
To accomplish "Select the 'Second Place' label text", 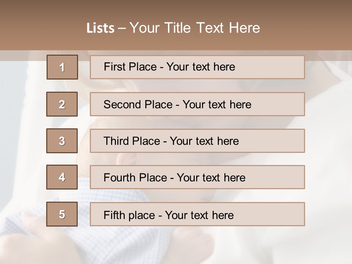I will click(x=137, y=104).
